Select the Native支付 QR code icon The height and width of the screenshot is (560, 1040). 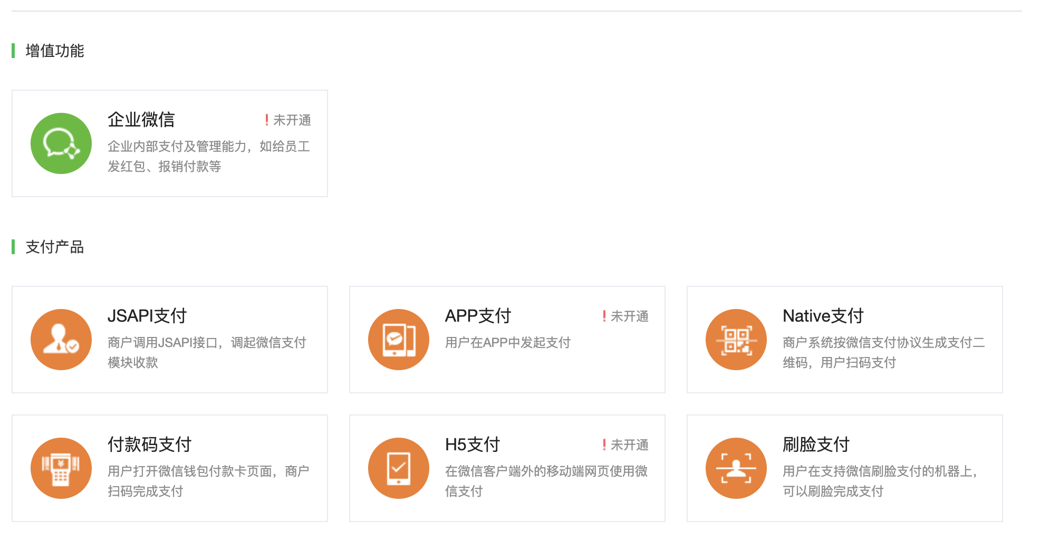[x=736, y=340]
